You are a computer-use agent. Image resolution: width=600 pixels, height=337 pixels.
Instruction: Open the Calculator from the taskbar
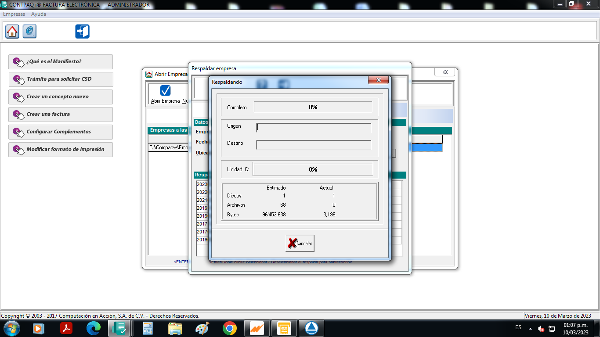[x=148, y=328]
